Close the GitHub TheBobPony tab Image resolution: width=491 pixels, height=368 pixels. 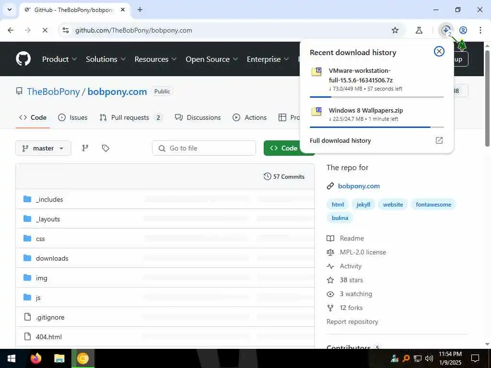point(123,10)
